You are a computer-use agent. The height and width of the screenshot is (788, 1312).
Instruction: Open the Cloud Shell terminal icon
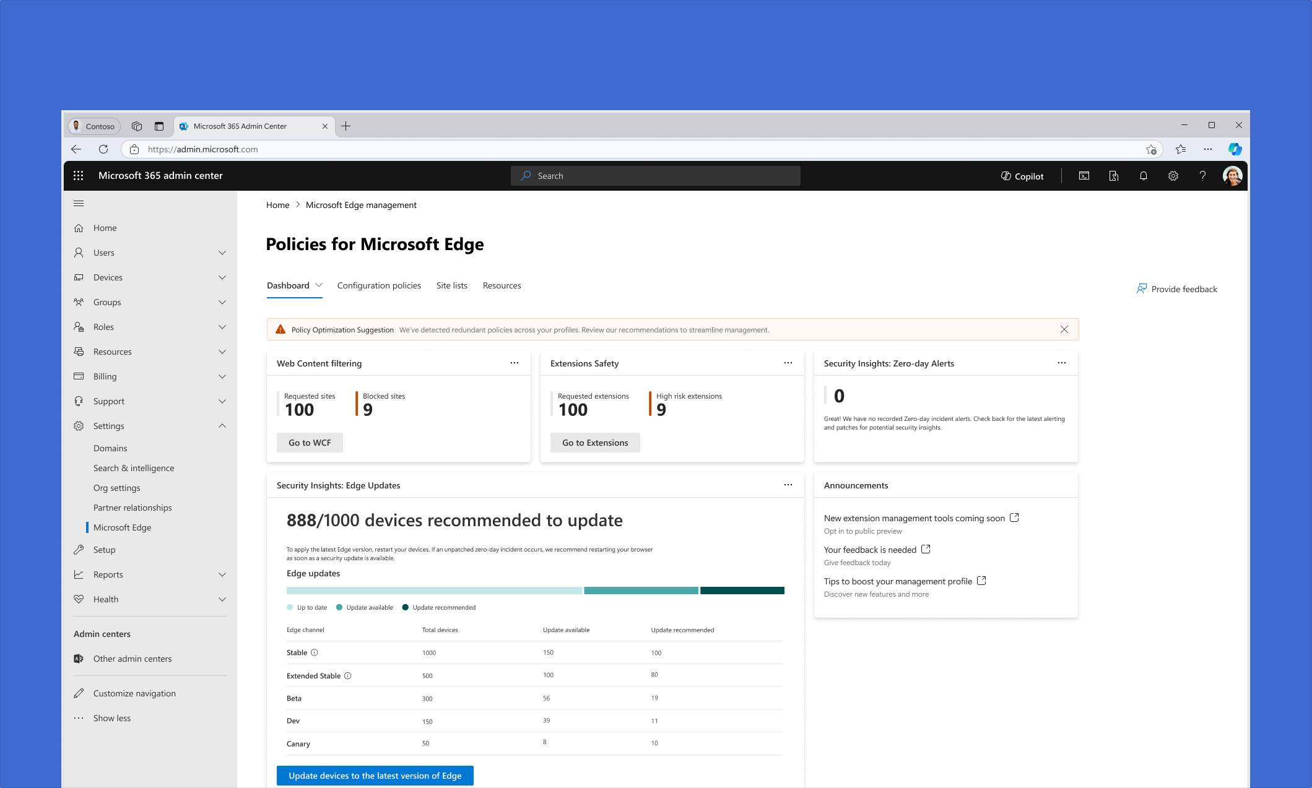(1084, 176)
